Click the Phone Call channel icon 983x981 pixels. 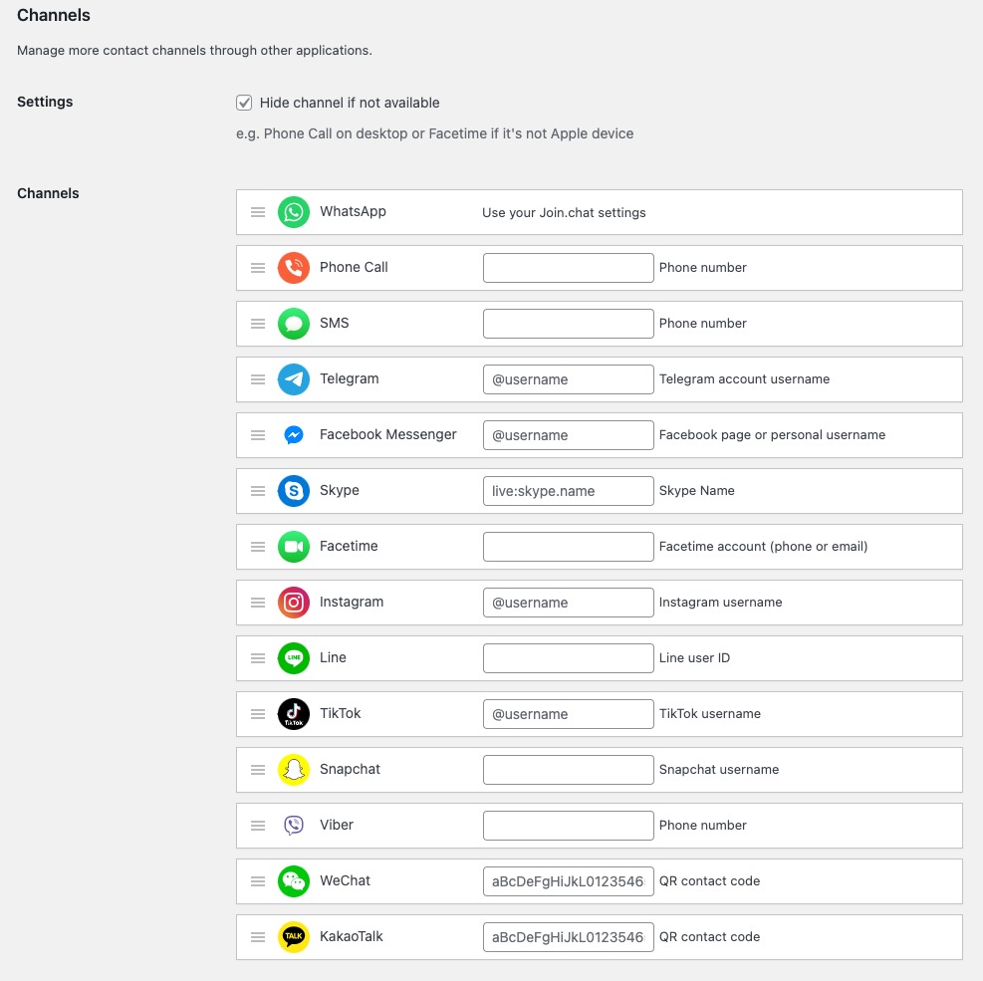click(x=293, y=268)
